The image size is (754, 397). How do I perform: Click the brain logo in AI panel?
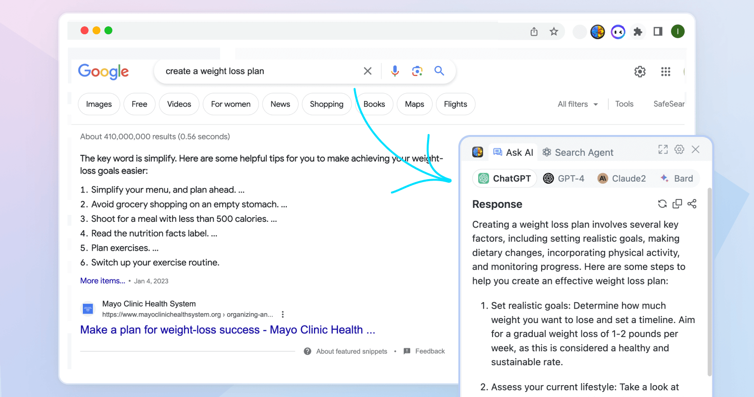point(478,152)
